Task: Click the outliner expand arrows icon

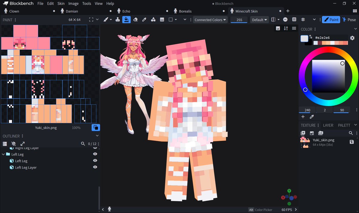Action: pyautogui.click(x=22, y=144)
